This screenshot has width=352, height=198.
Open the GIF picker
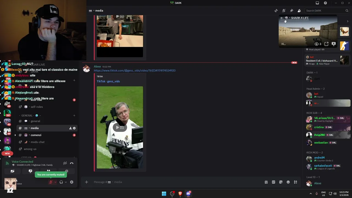pyautogui.click(x=274, y=182)
